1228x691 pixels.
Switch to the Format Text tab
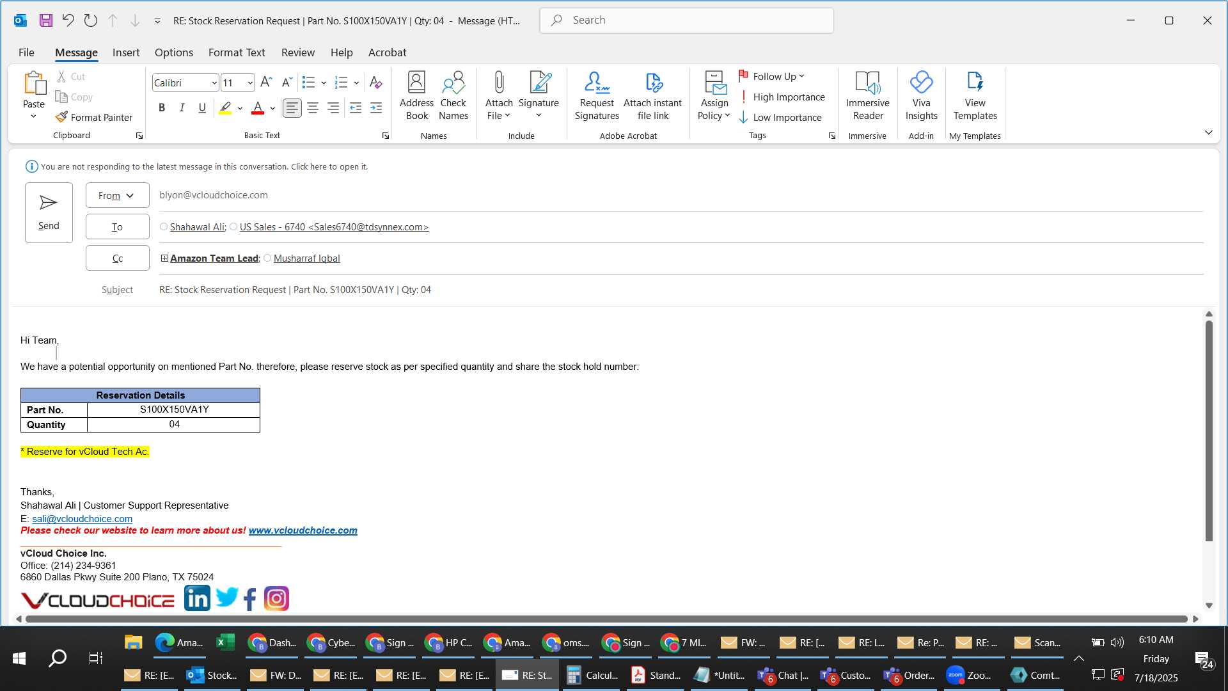(x=237, y=52)
